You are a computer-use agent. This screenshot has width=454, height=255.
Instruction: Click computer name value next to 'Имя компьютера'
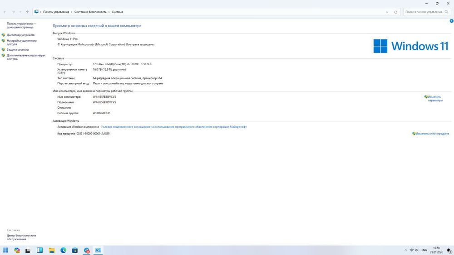click(x=104, y=97)
